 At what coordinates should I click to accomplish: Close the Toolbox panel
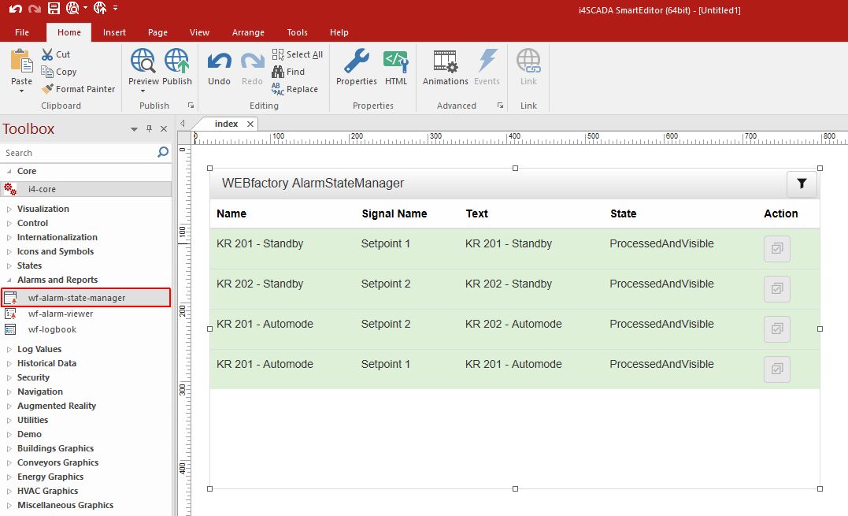click(164, 128)
